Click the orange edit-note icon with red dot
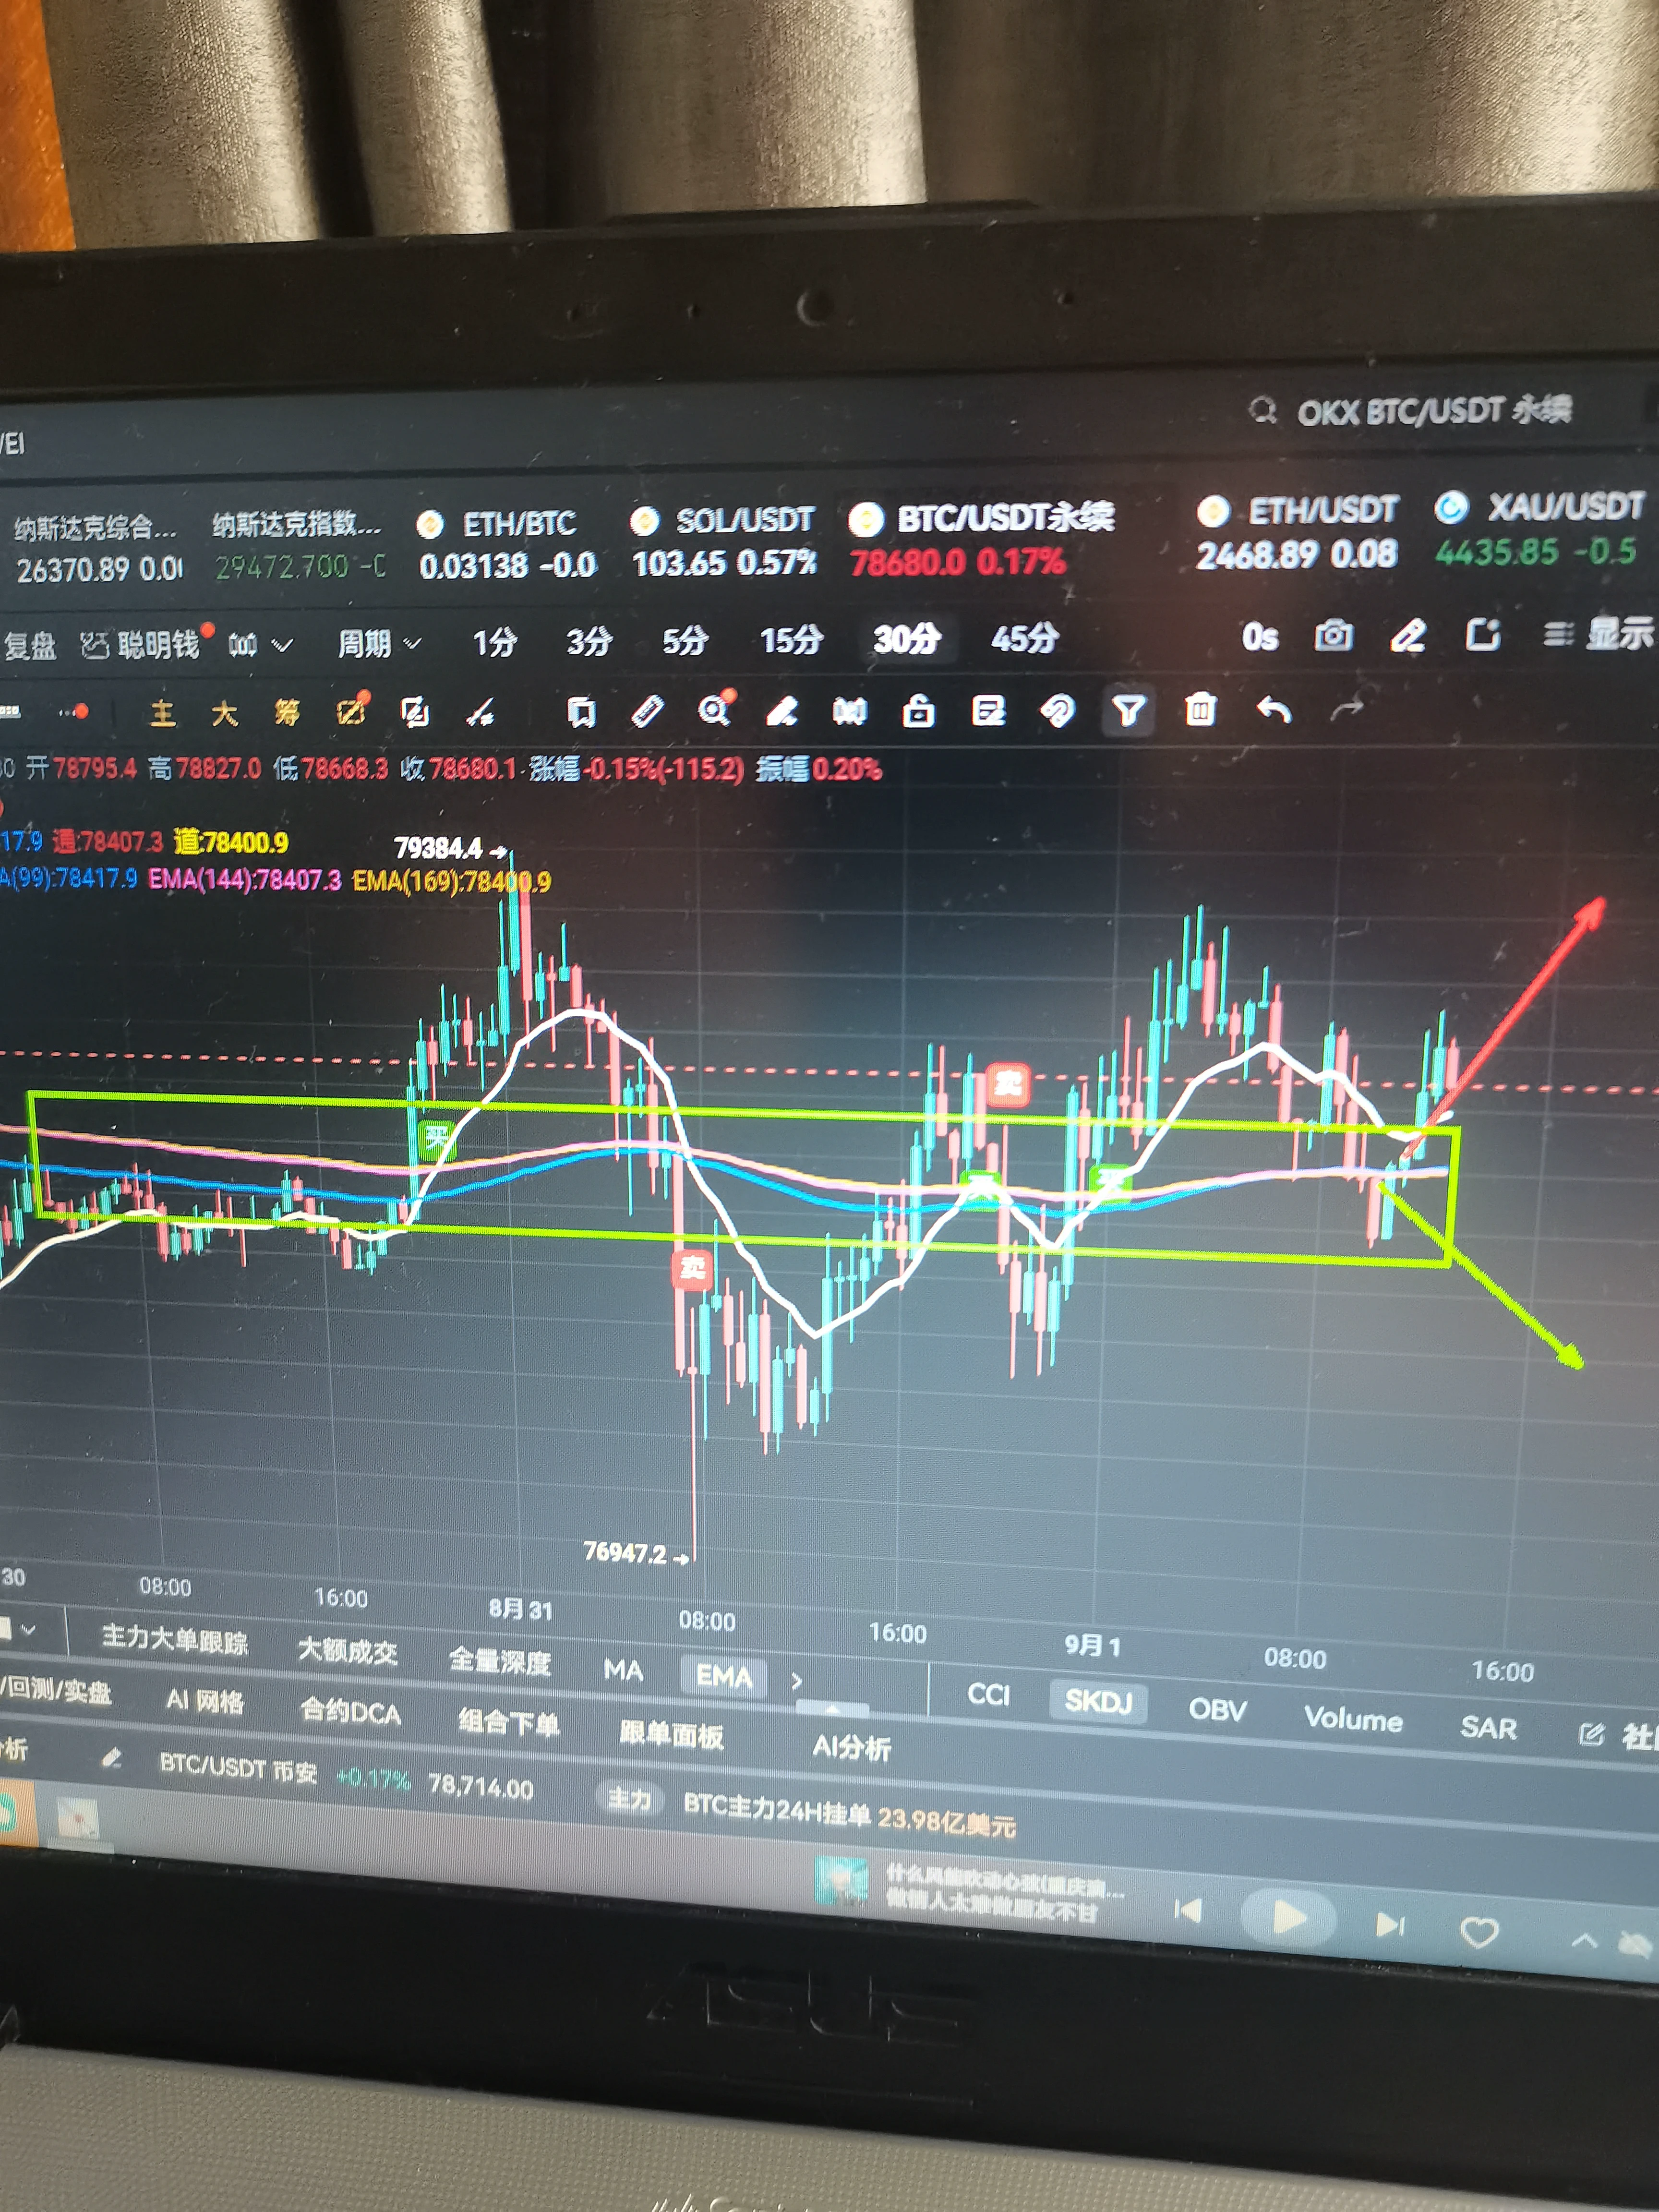Image resolution: width=1659 pixels, height=2212 pixels. coord(353,711)
